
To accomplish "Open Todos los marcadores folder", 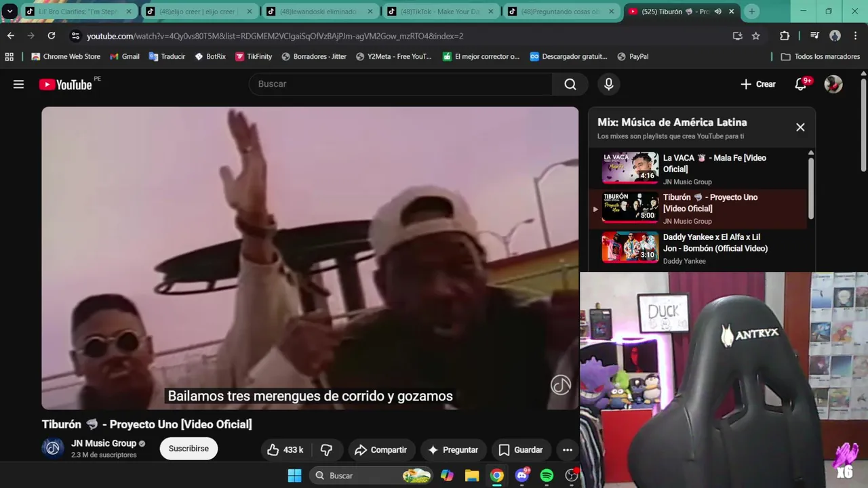I will 819,57.
